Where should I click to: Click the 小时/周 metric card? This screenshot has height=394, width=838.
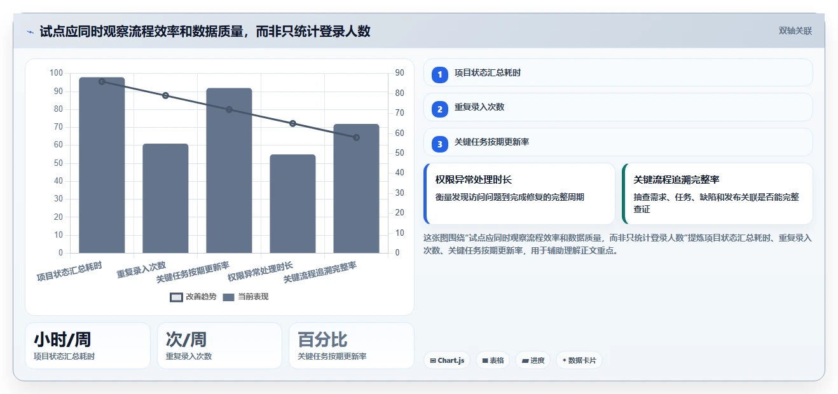(x=88, y=346)
